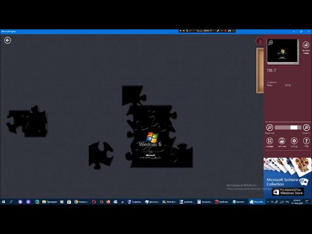Open the Opera taskbar icon

(94, 202)
